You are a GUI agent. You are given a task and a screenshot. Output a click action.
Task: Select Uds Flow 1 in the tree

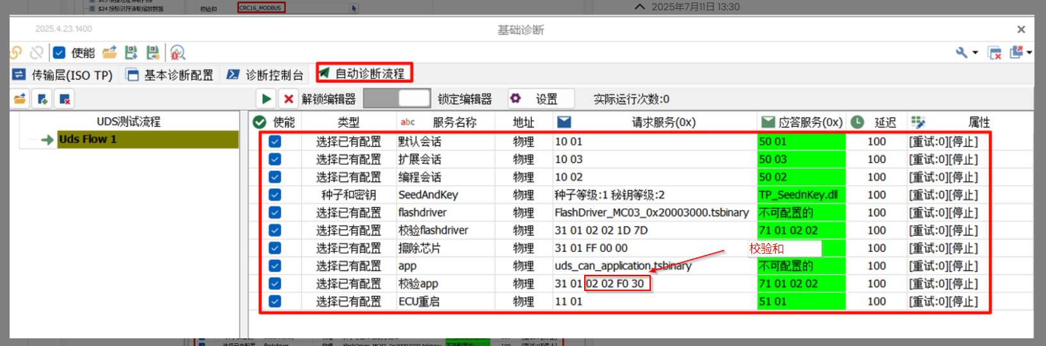coord(88,139)
